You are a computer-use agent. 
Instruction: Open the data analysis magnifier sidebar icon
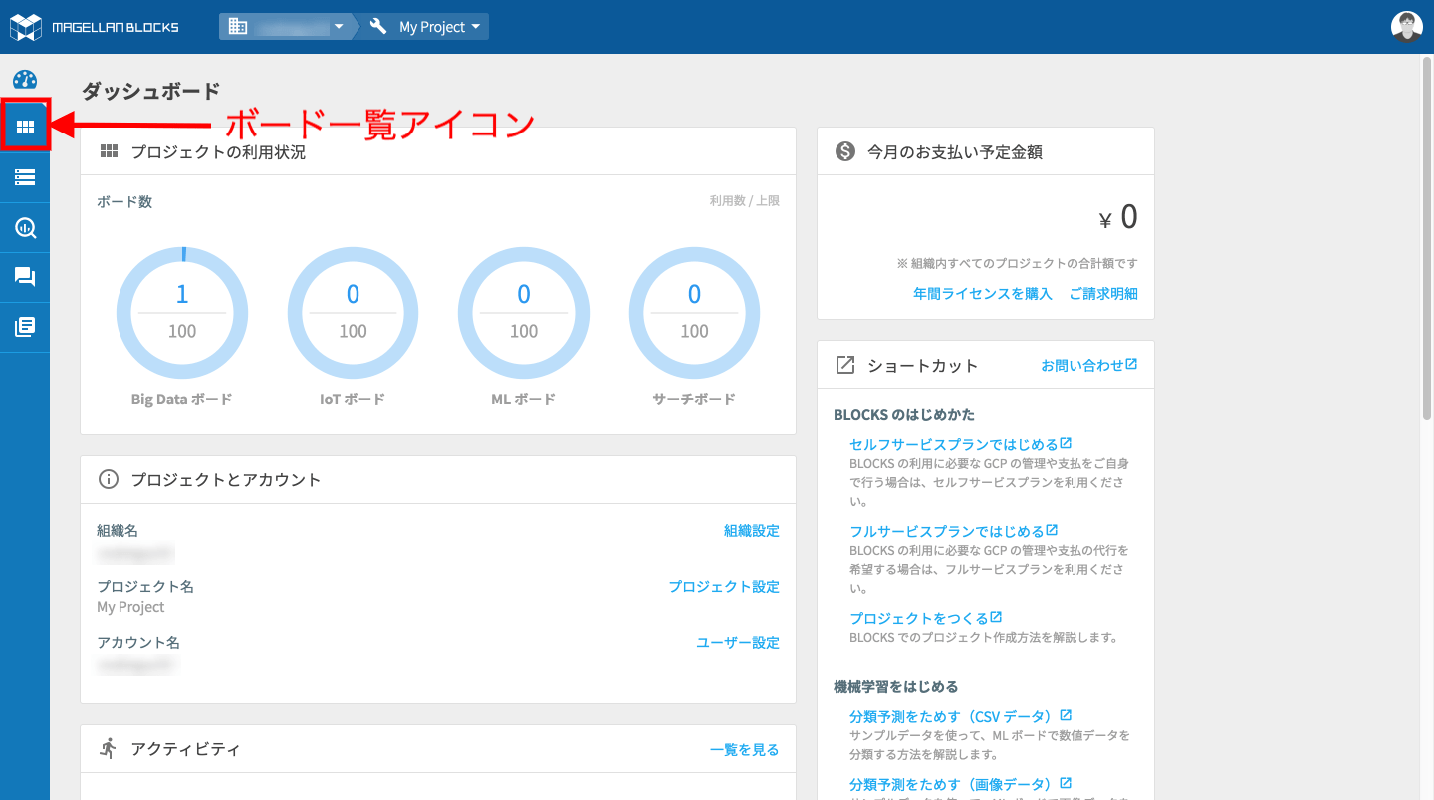coord(25,228)
